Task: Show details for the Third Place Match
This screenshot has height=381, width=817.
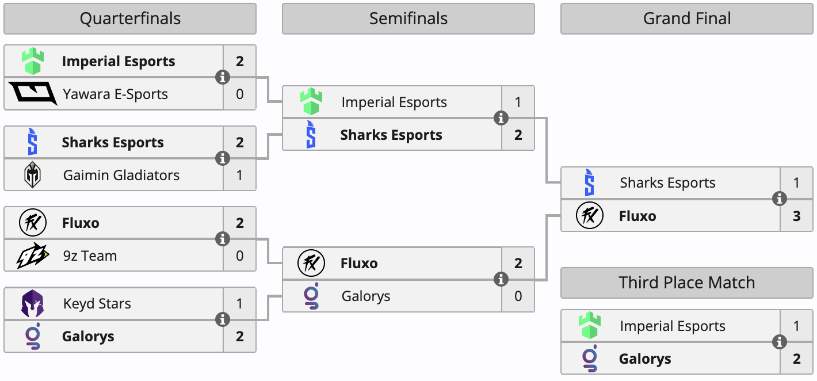Action: coord(780,342)
